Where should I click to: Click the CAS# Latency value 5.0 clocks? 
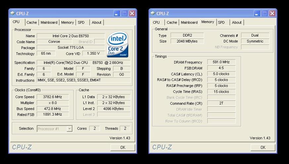221,74
